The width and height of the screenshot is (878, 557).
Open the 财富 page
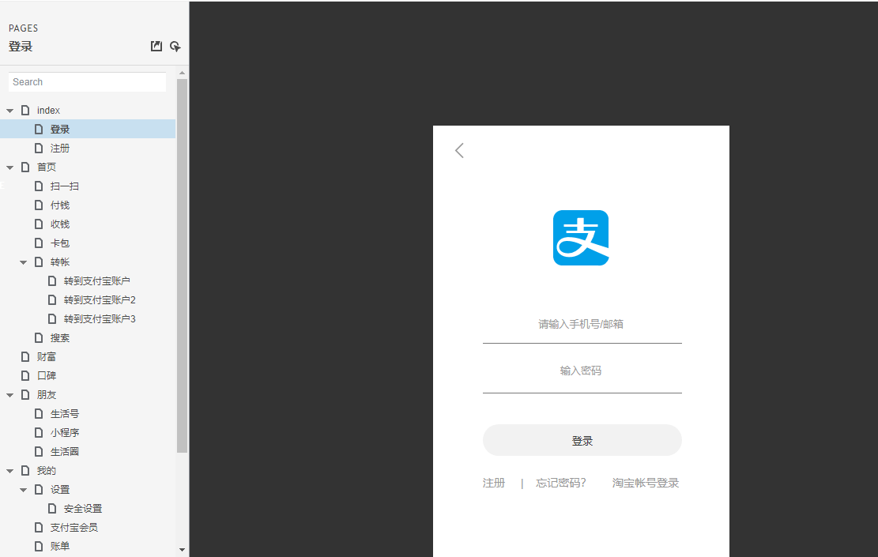pyautogui.click(x=47, y=356)
